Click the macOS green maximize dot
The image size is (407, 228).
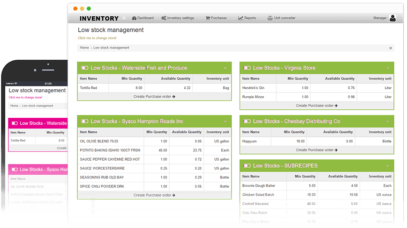(x=89, y=8)
